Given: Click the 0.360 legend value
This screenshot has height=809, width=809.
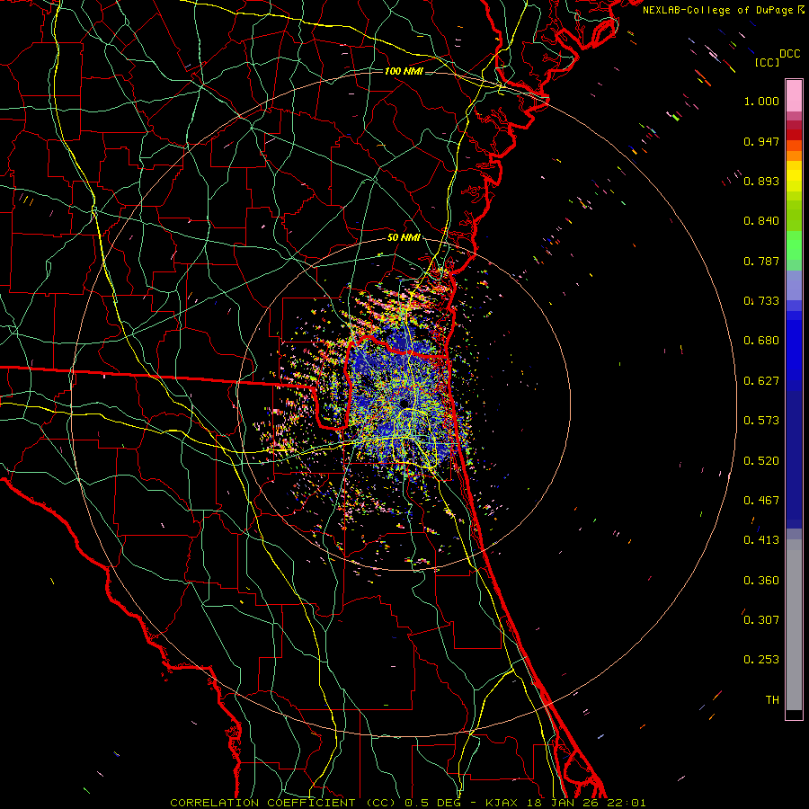Looking at the screenshot, I should click(761, 581).
